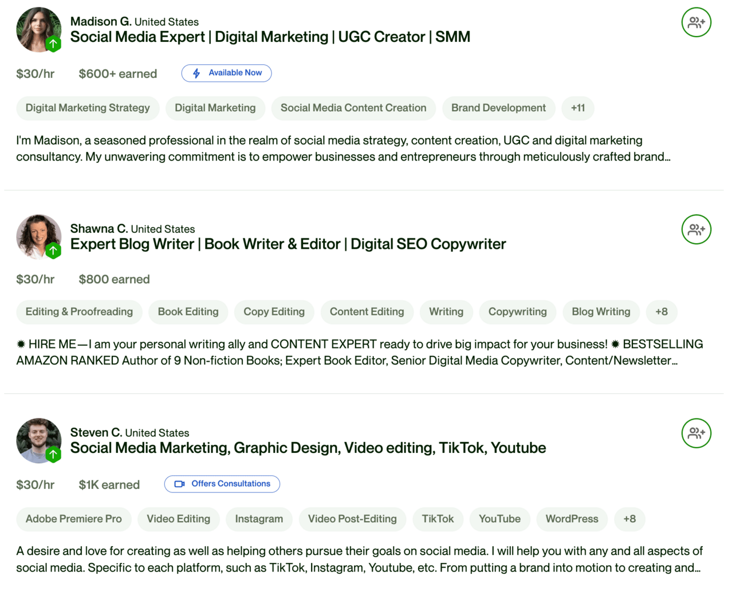
Task: Click invite icon for Madison G.
Action: [x=696, y=22]
